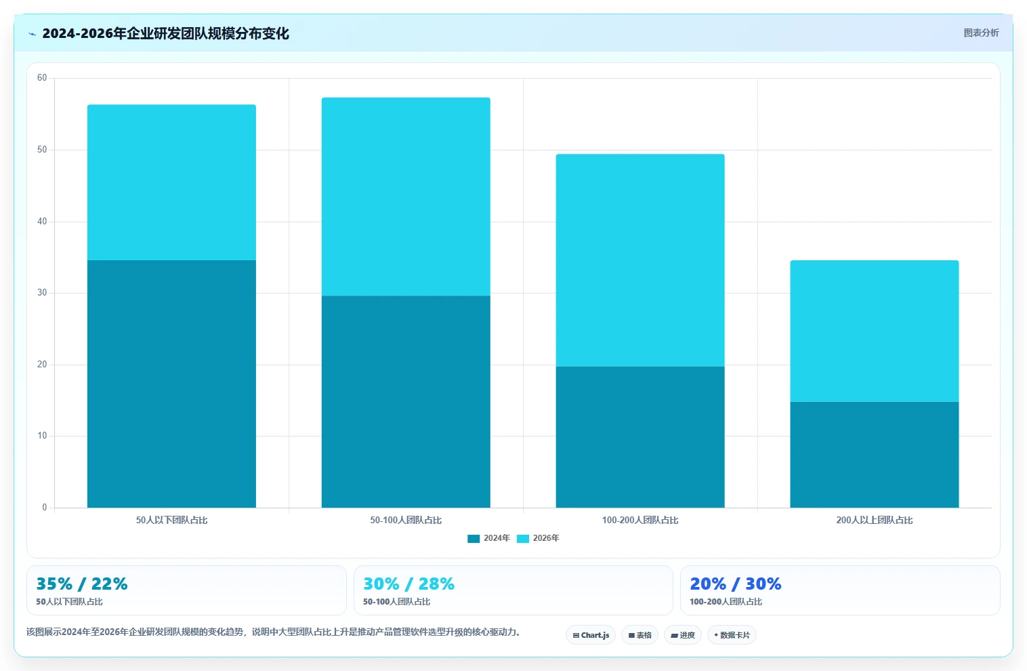Open the 30% / 28% stat card

click(513, 590)
